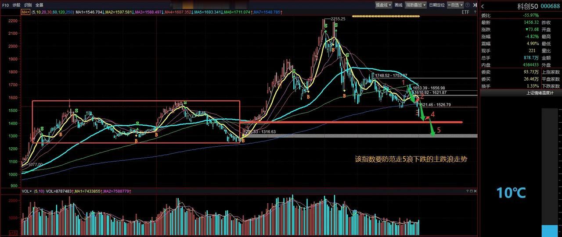Open the F10 company info menu

pos(5,5)
